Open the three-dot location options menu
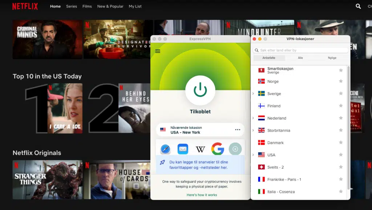372x210 pixels. pos(238,130)
